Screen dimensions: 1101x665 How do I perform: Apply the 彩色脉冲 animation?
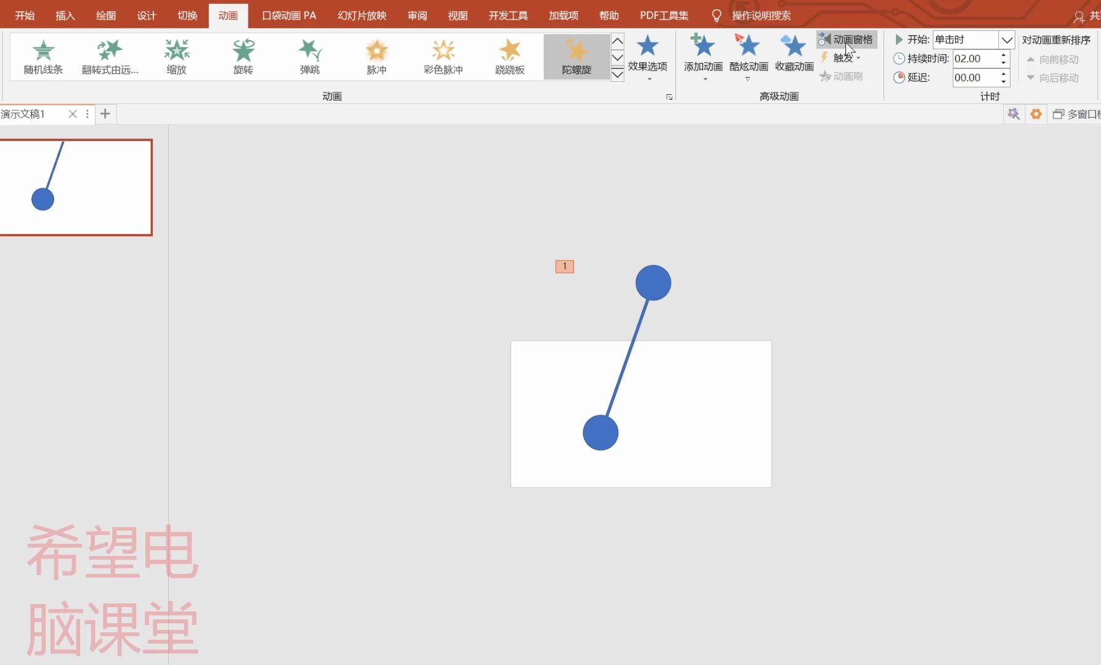443,57
